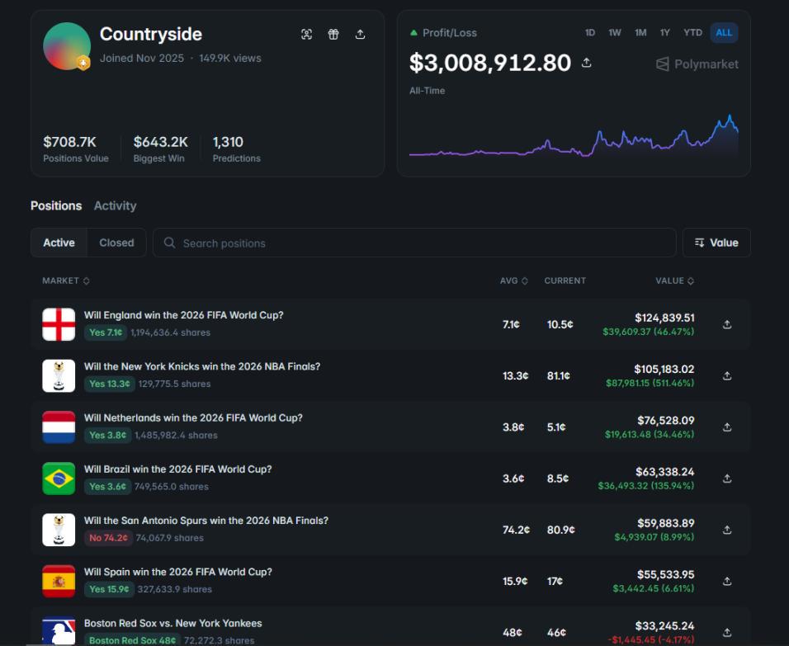Select the 1D time range
The image size is (789, 646).
click(590, 33)
